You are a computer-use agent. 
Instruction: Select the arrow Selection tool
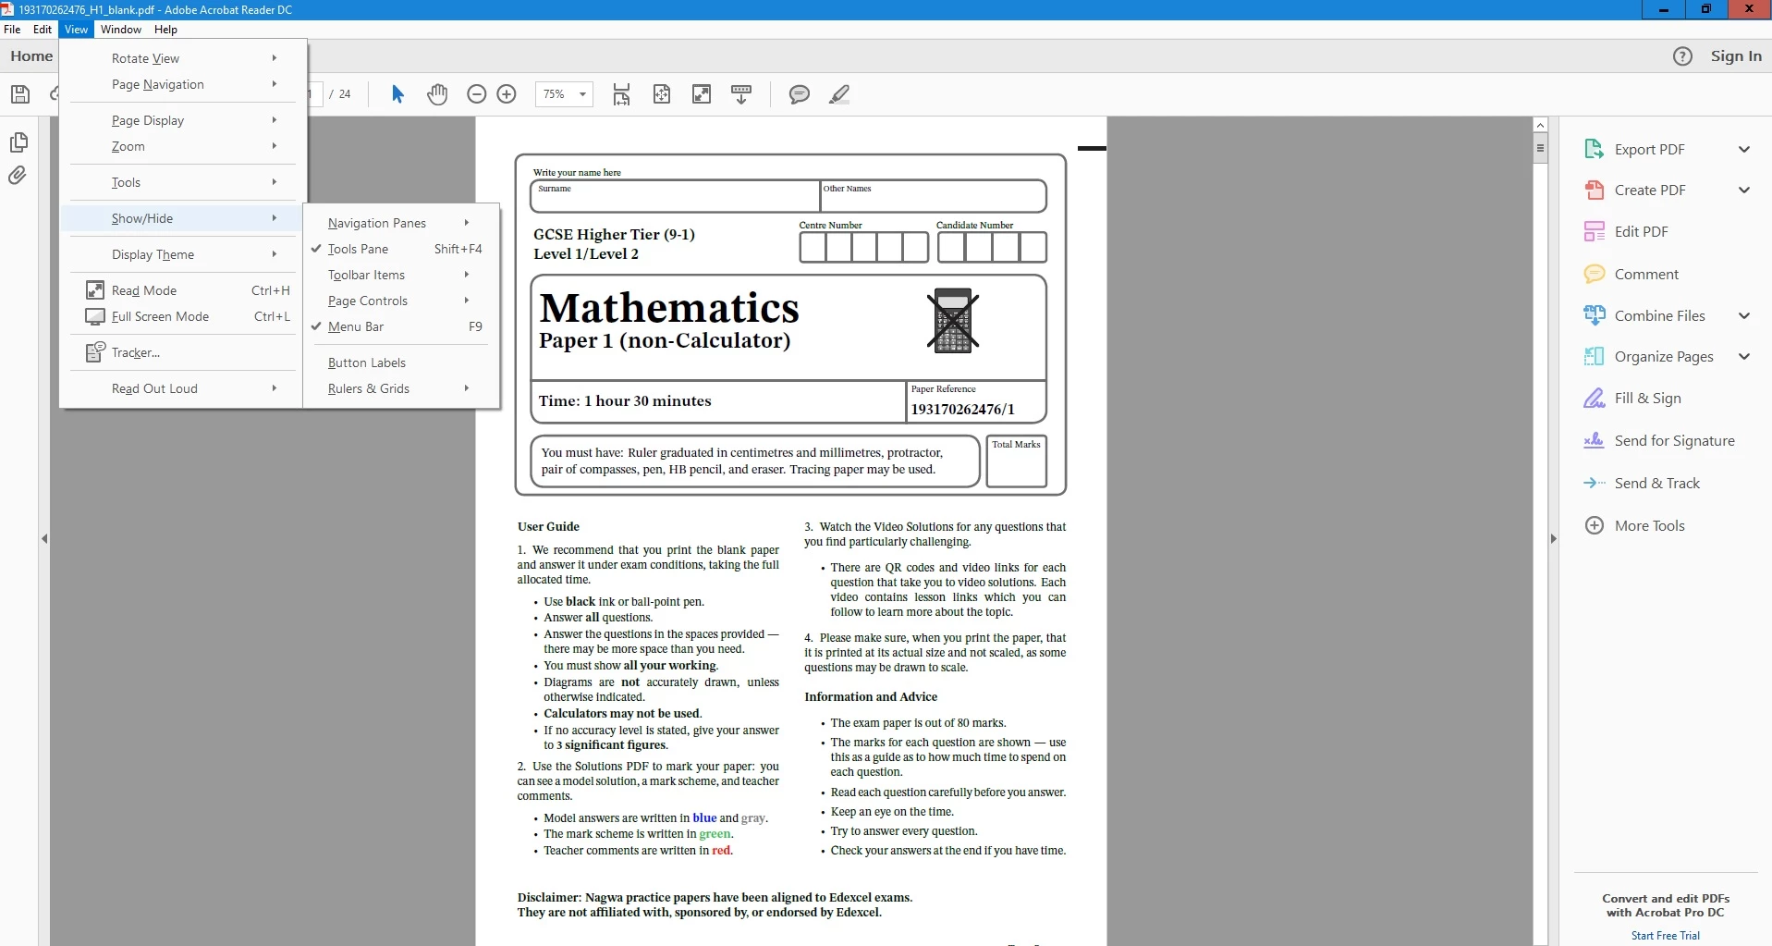[397, 94]
